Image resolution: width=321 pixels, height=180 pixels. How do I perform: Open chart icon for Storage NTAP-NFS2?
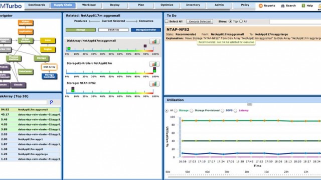click(x=154, y=83)
